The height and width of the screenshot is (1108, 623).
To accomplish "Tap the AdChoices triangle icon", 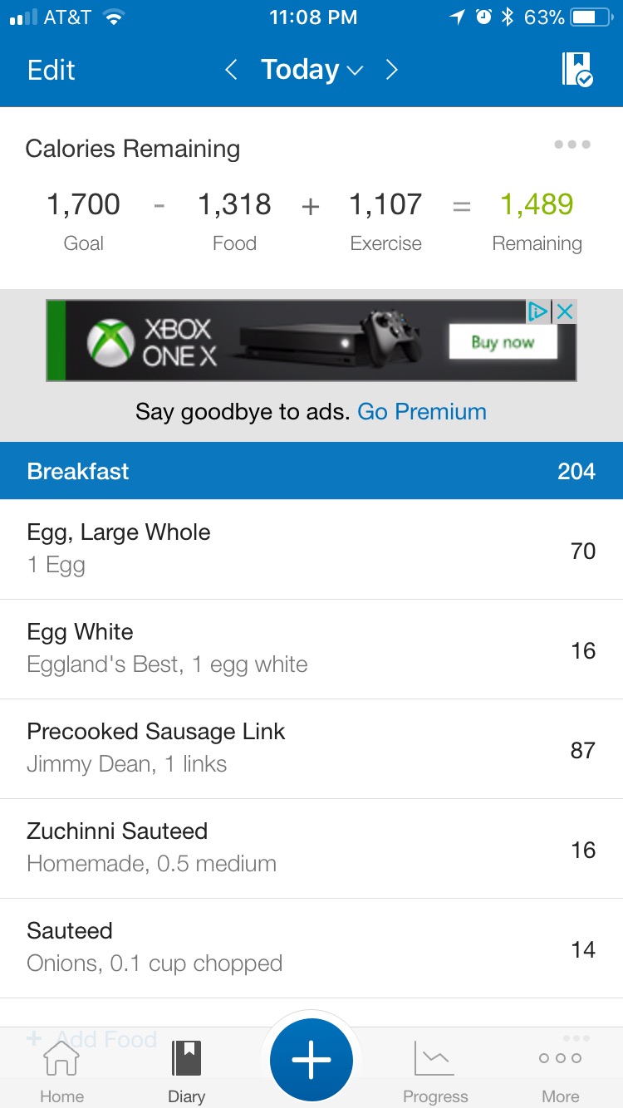I will (538, 311).
